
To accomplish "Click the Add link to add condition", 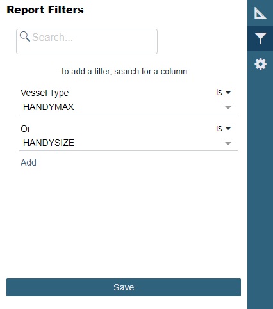I will click(x=28, y=162).
